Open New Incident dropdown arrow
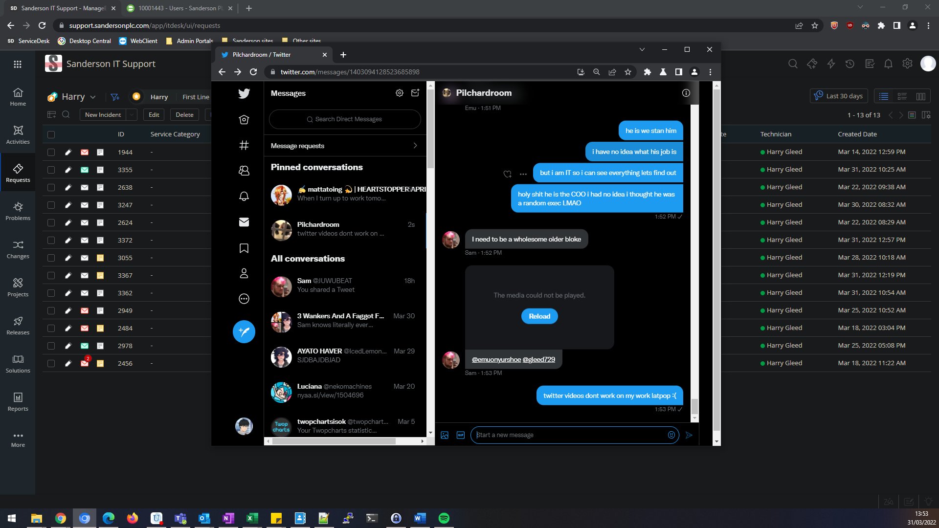This screenshot has width=939, height=528. (x=132, y=115)
